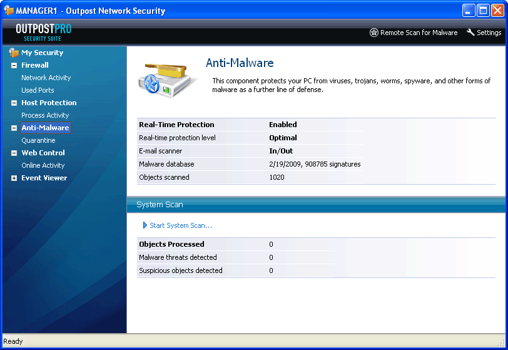Click the My Security shield icon
Viewport: 508px width, 350px height.
tap(14, 52)
